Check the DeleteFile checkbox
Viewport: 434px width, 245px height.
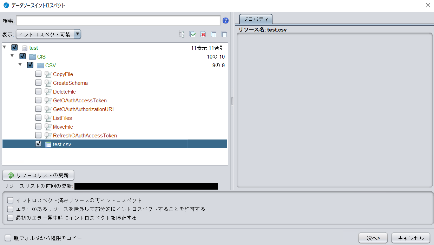point(38,91)
